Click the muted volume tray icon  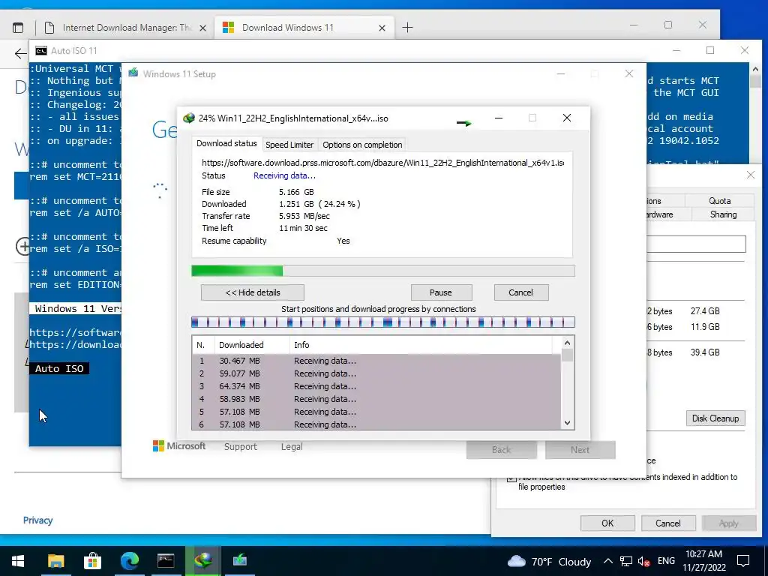pos(644,561)
